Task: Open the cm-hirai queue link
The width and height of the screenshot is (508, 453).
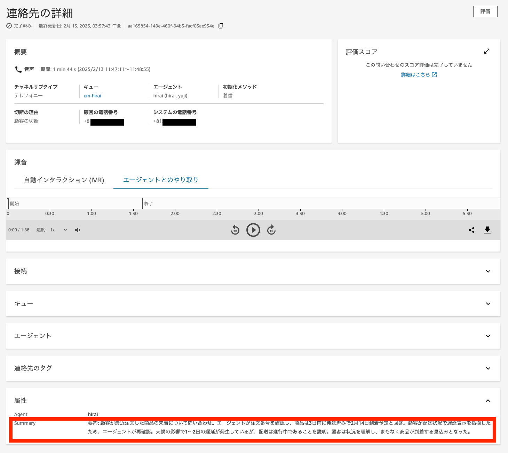Action: coord(92,96)
